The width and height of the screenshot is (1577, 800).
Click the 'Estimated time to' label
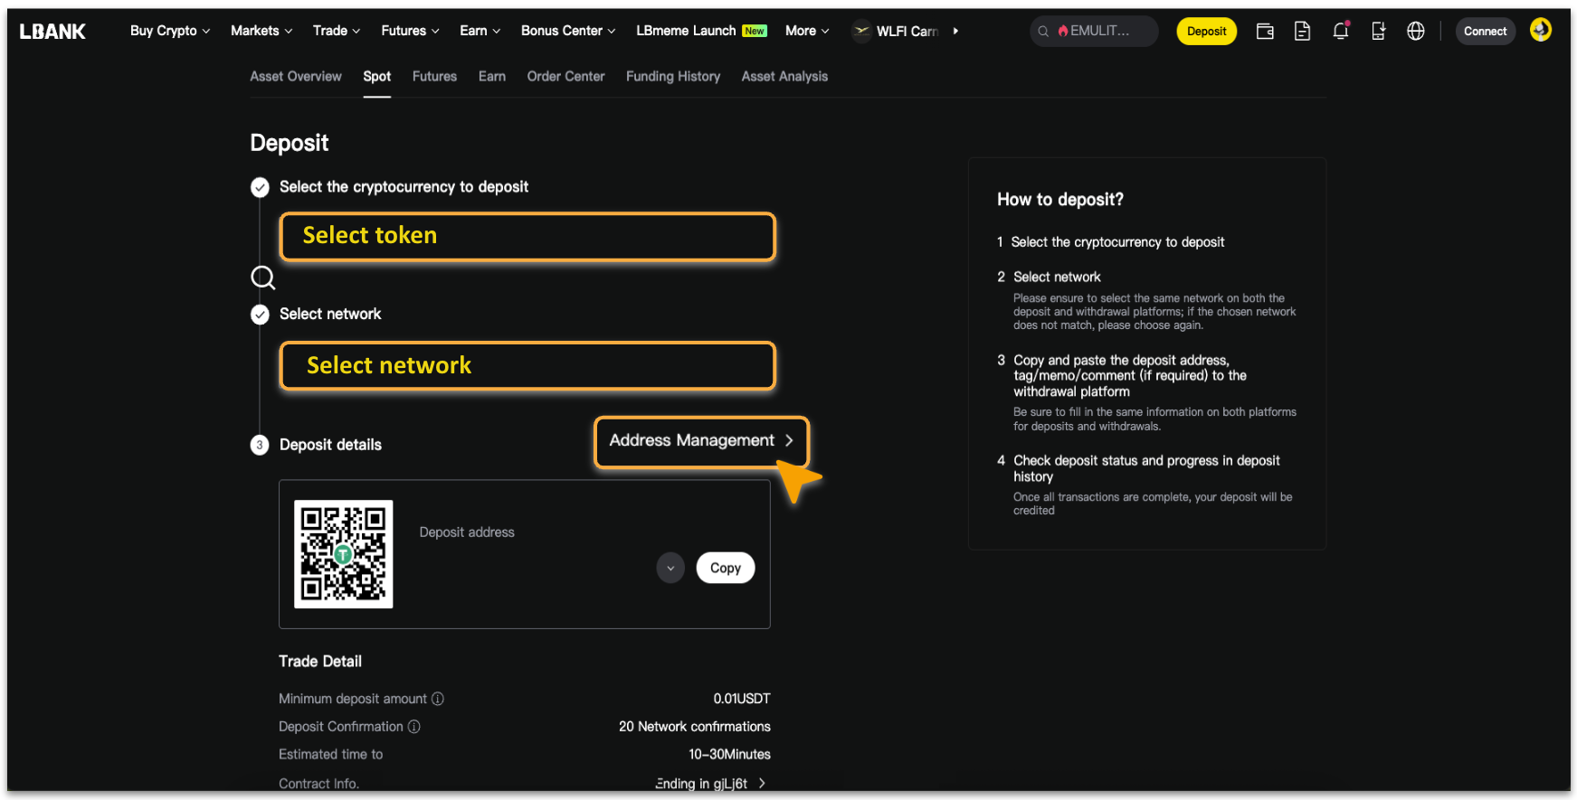coord(331,755)
